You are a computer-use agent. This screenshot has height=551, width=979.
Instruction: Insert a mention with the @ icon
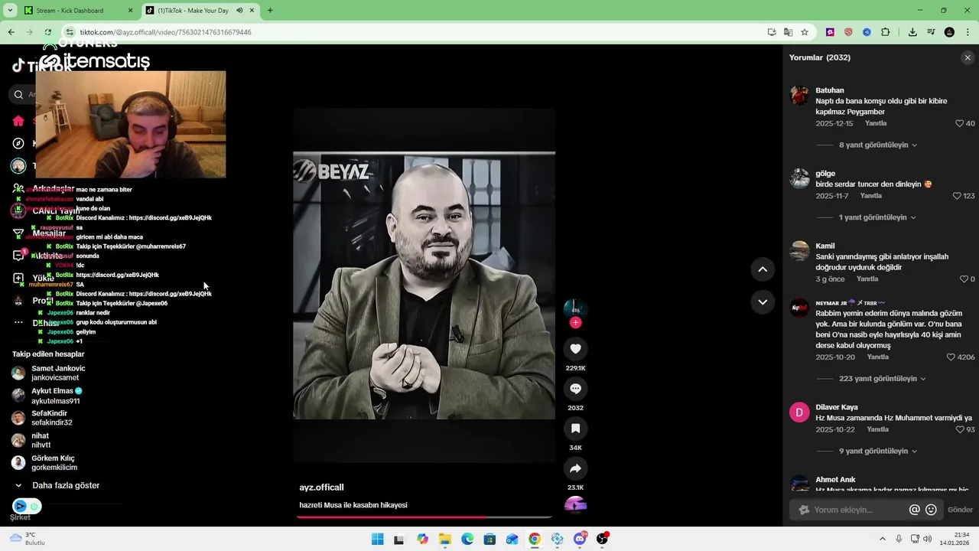pos(914,510)
